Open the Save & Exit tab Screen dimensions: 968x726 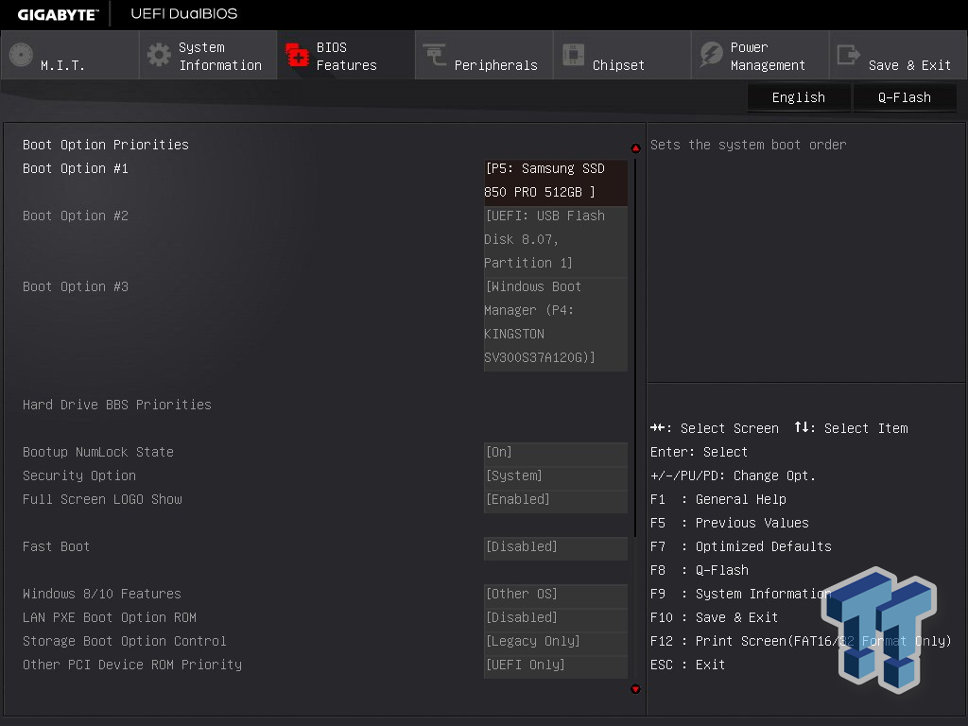898,55
